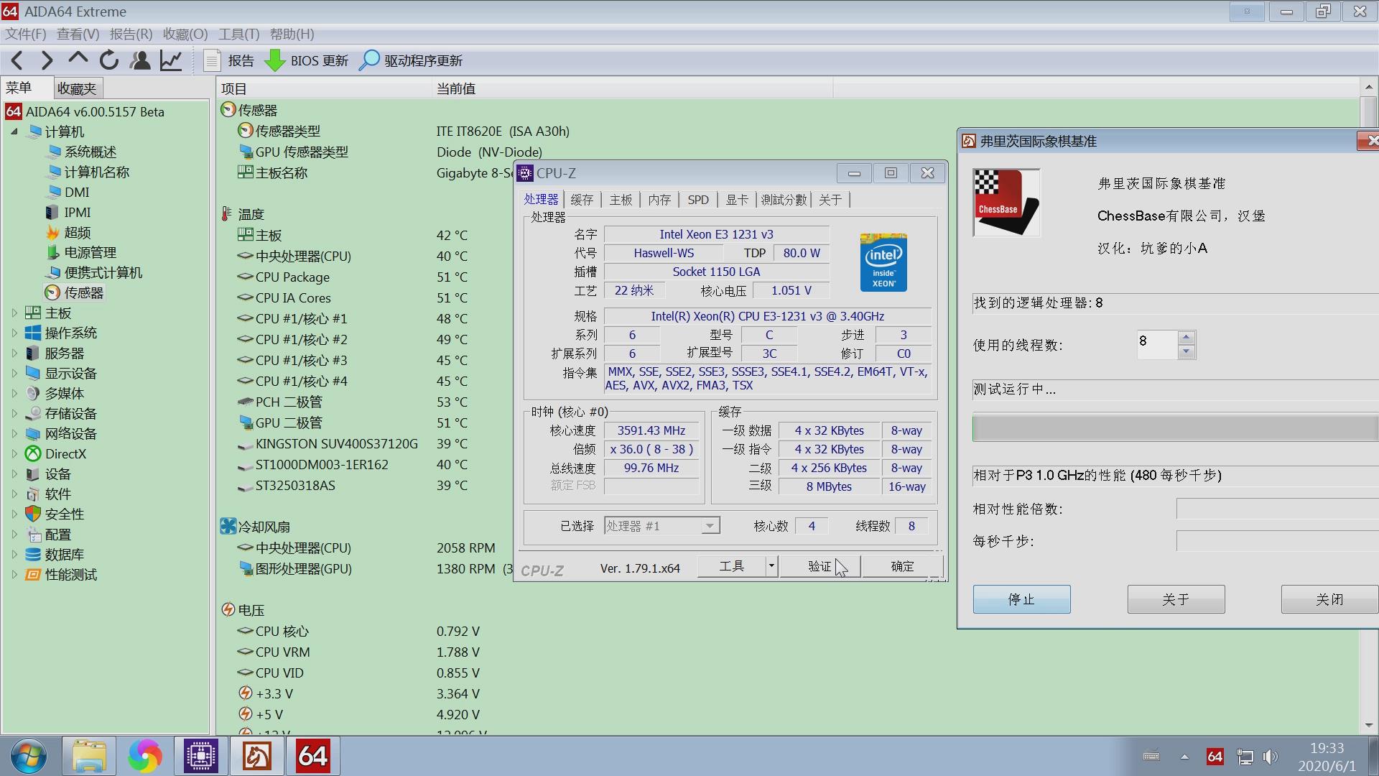Viewport: 1379px width, 776px height.
Task: Open the 工具 button dropdown arrow in CPU-Z
Action: coord(771,566)
